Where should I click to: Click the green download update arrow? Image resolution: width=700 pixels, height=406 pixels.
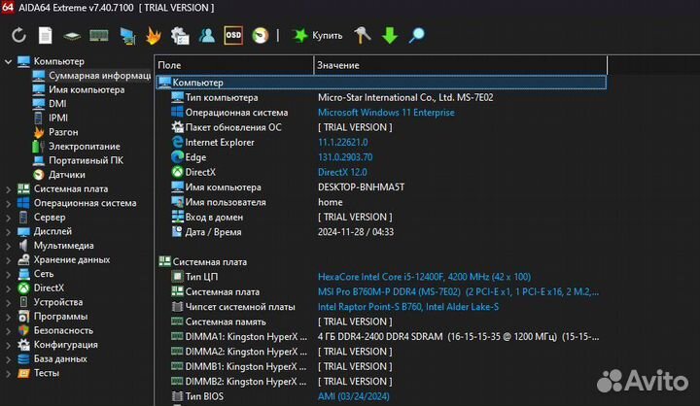pos(390,35)
